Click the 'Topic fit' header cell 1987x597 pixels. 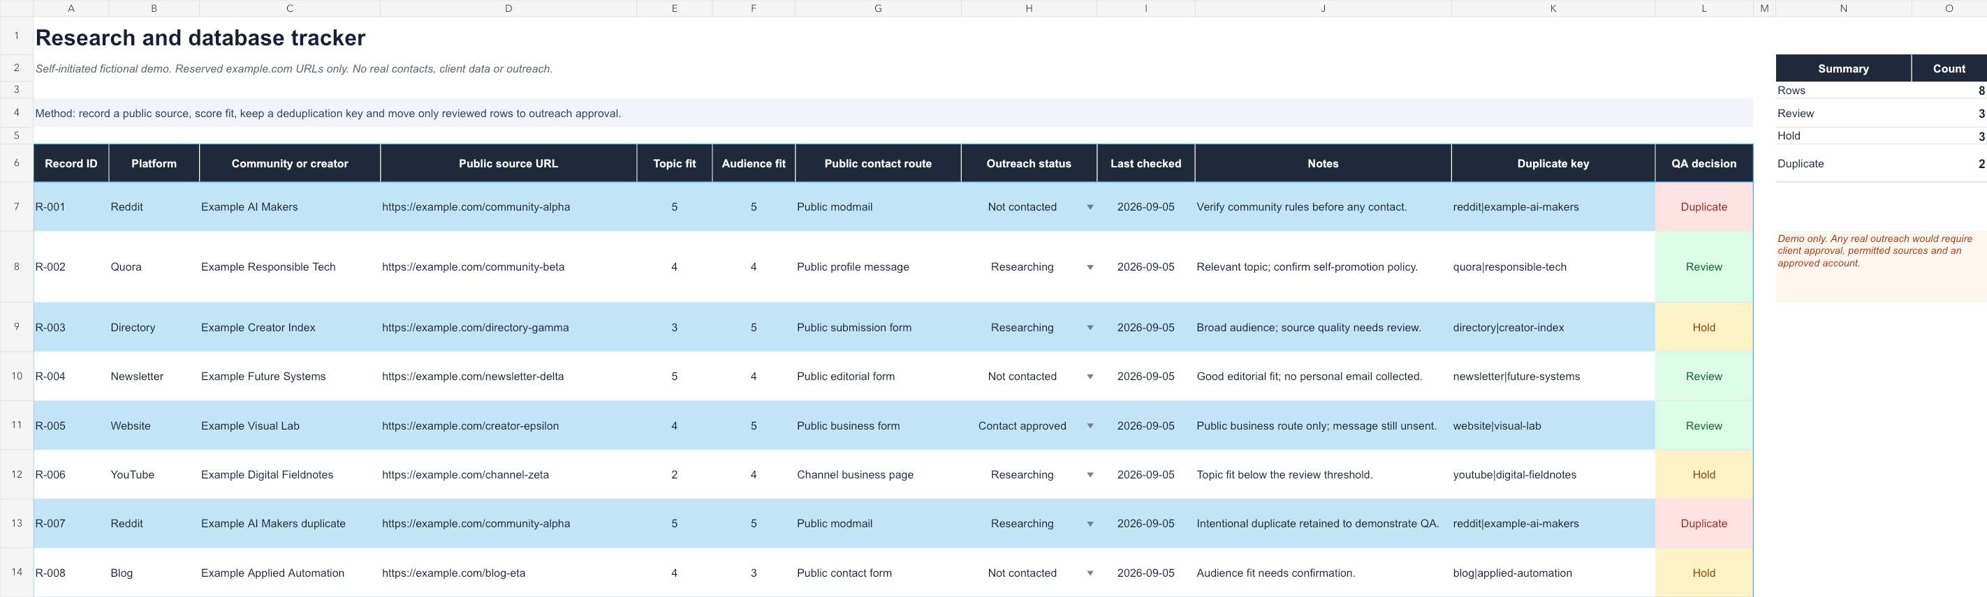pyautogui.click(x=674, y=163)
